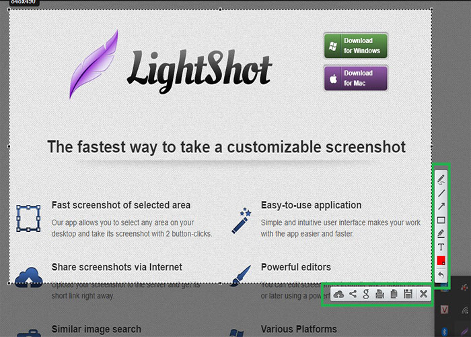Save the screenshot to disk

(x=408, y=294)
